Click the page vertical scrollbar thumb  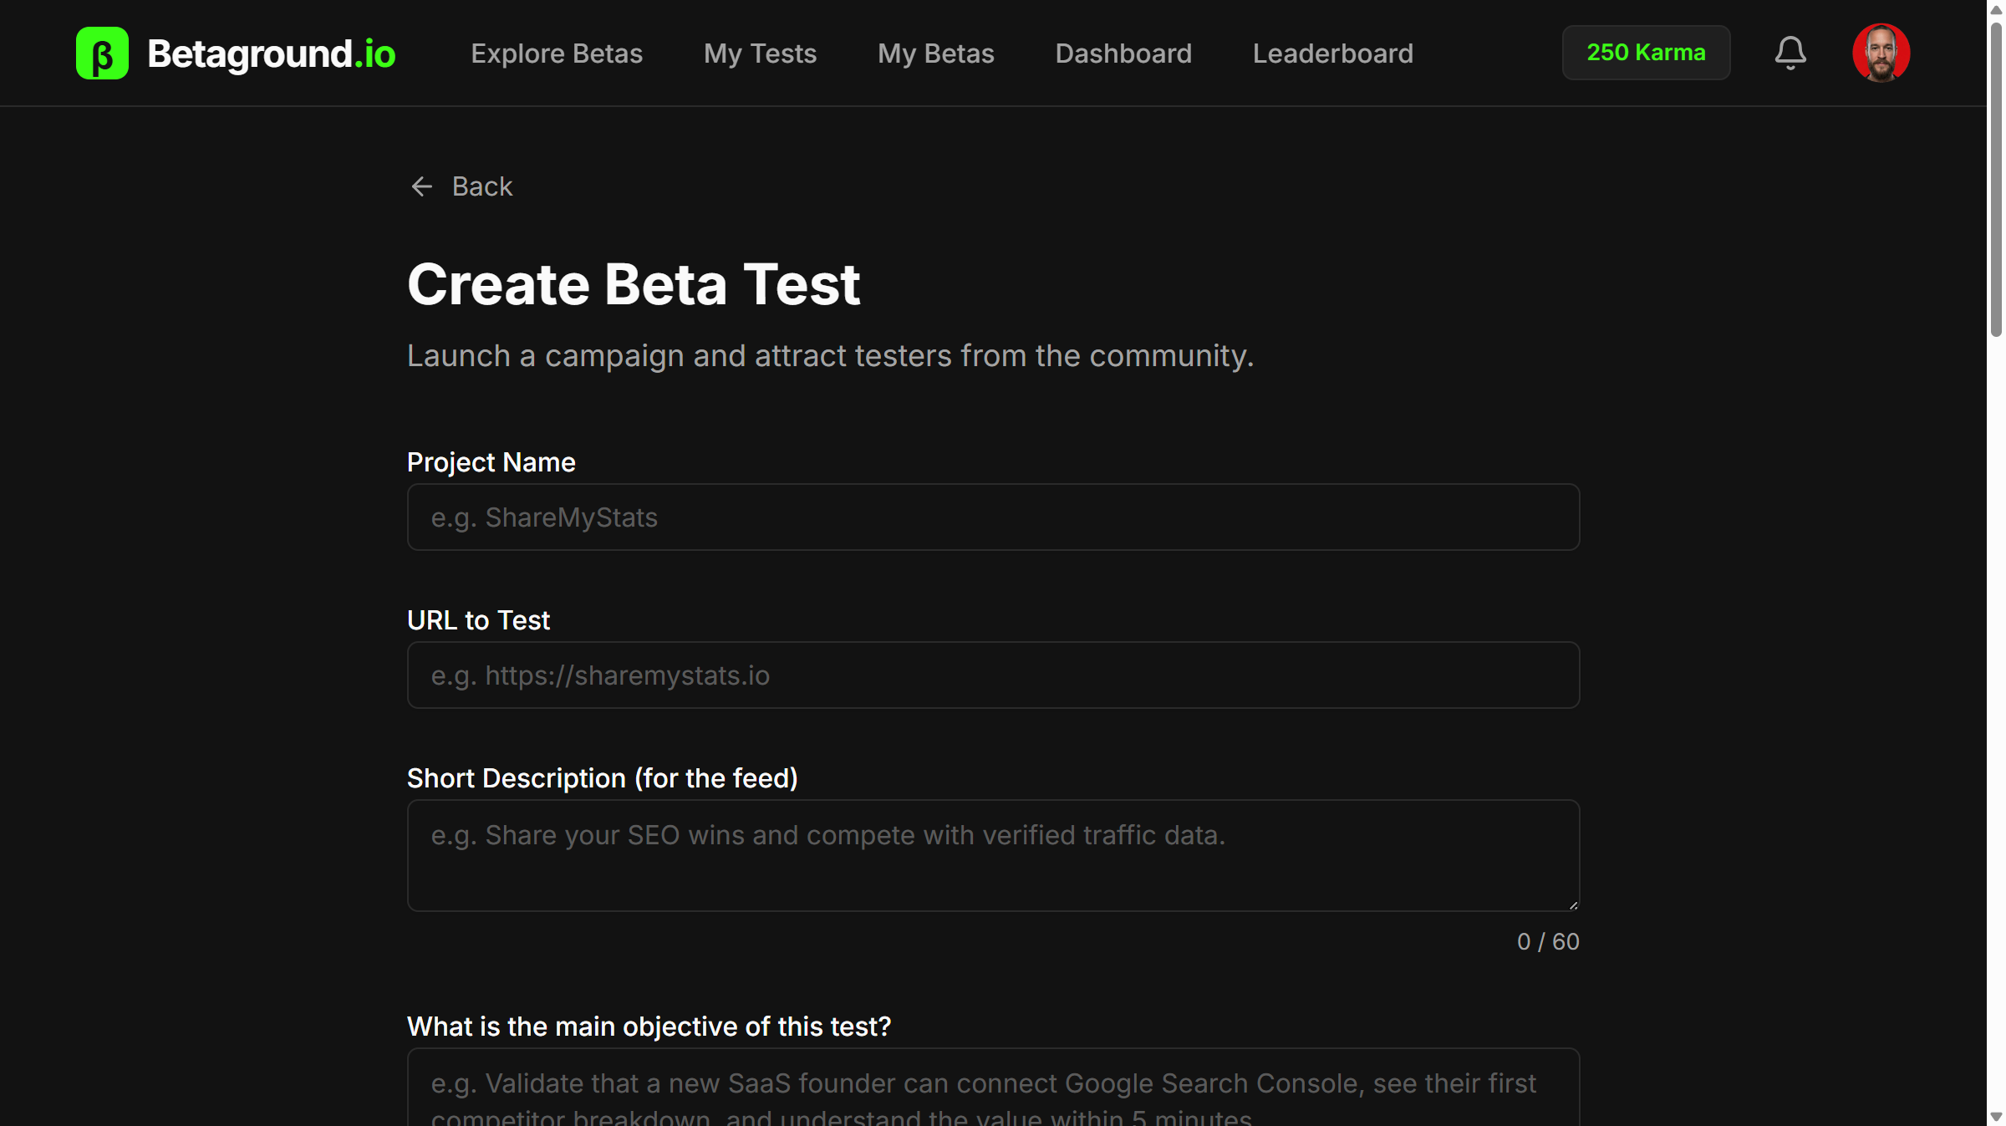(1996, 180)
